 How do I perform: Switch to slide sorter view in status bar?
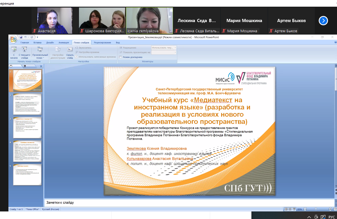pyautogui.click(x=290, y=209)
